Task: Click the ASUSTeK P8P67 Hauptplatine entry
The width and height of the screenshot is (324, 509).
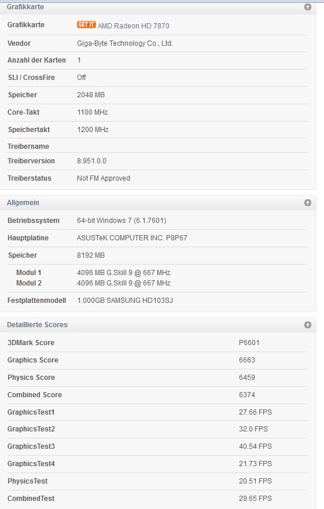Action: pos(132,237)
